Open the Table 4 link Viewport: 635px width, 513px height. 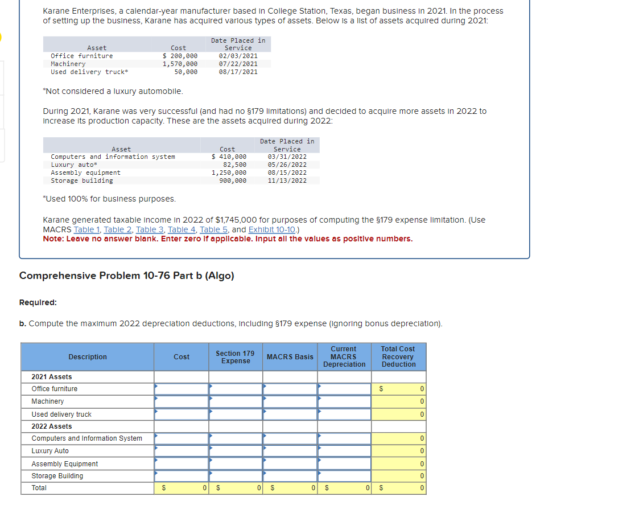182,229
